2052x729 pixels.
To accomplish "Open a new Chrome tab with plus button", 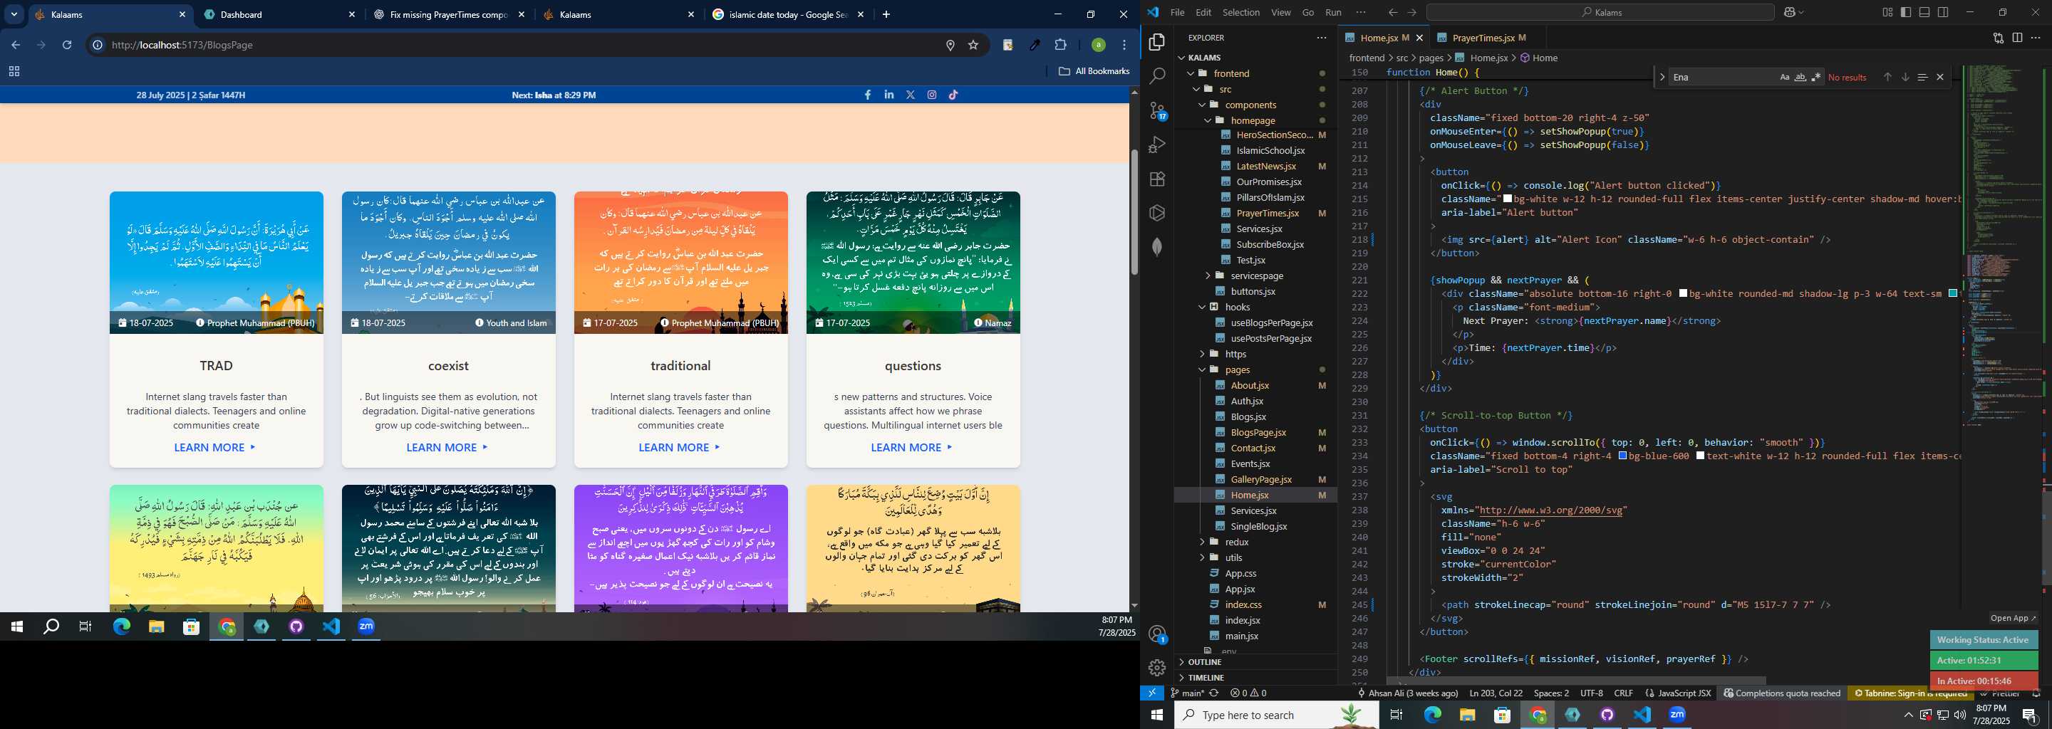I will 886,14.
